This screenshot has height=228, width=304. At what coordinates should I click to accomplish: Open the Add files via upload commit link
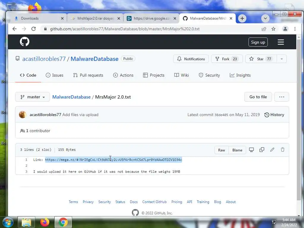80,115
